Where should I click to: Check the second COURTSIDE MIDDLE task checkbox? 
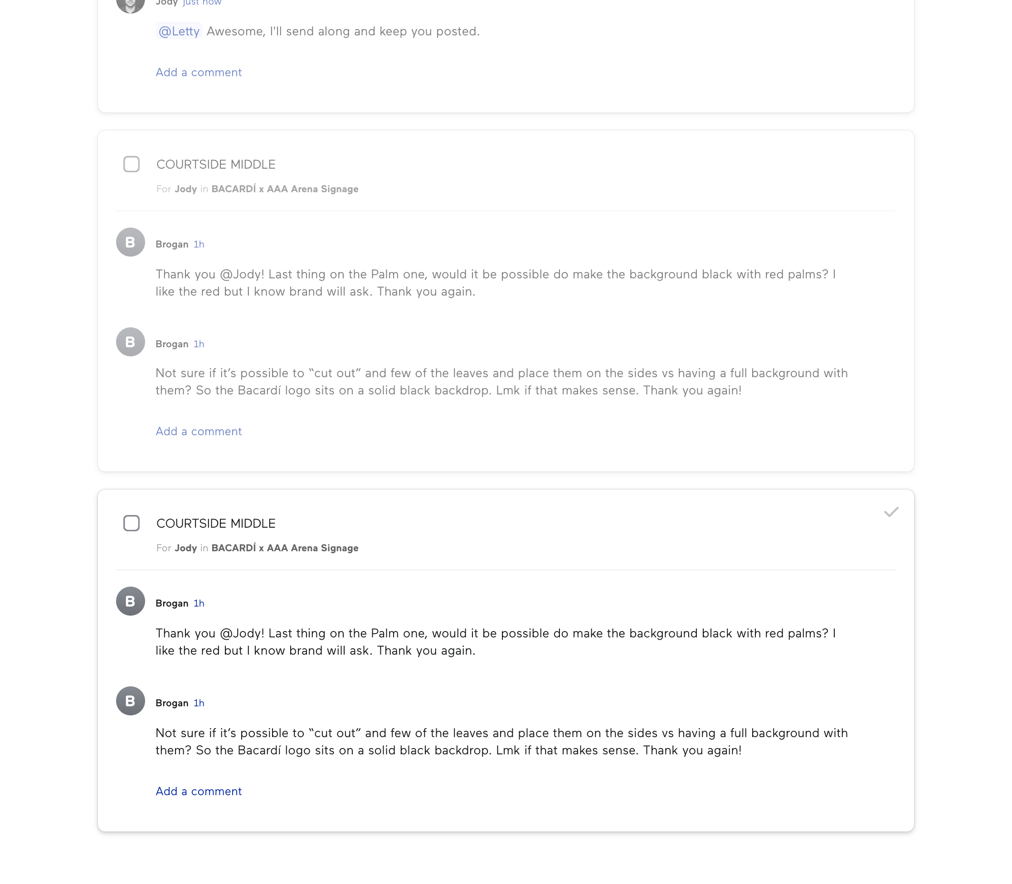131,524
